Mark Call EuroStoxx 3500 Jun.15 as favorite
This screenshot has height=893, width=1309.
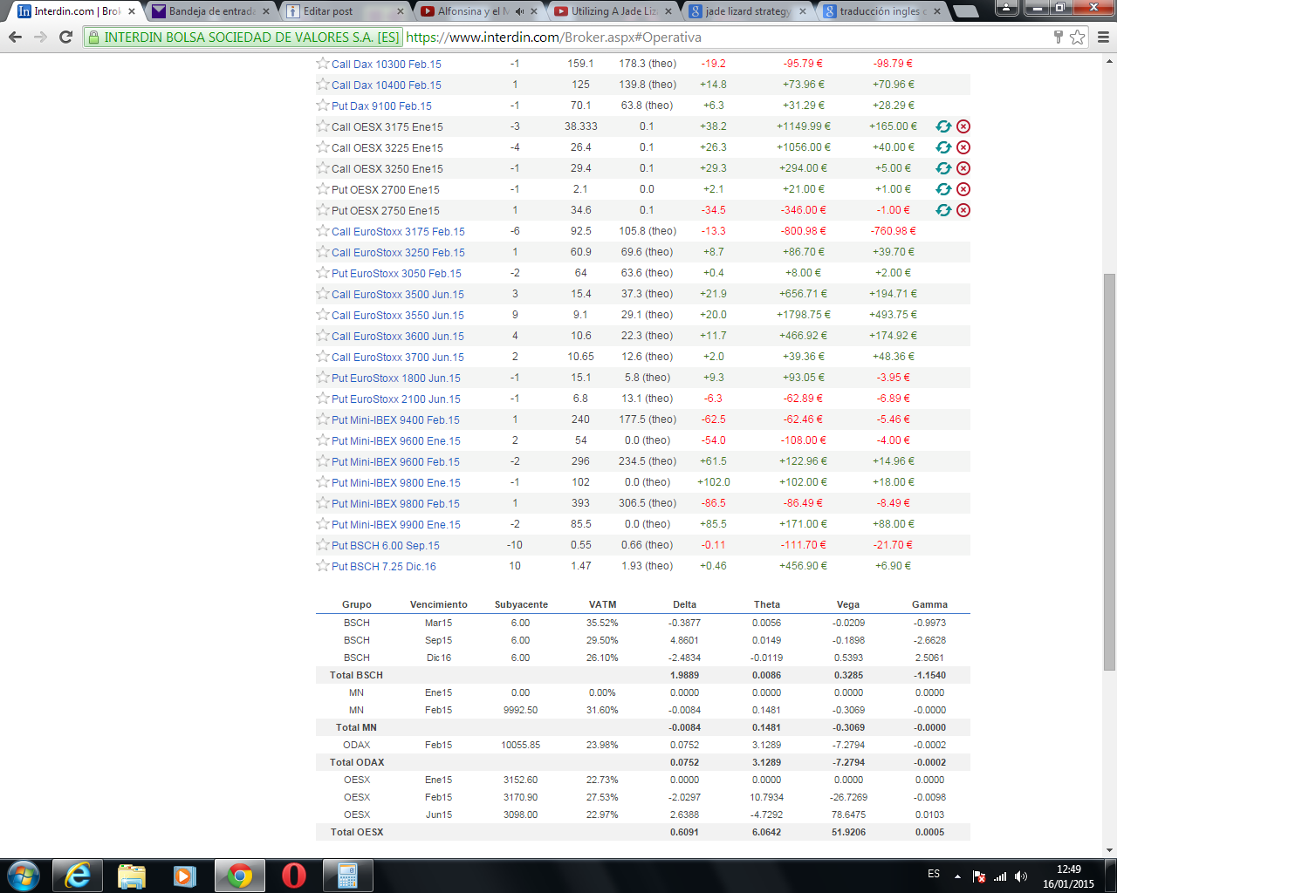click(x=323, y=293)
